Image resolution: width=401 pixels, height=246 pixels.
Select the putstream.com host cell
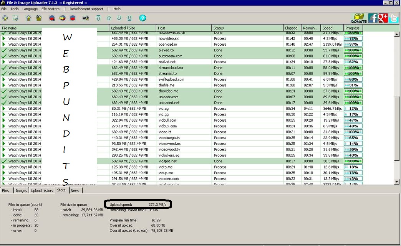184,56
